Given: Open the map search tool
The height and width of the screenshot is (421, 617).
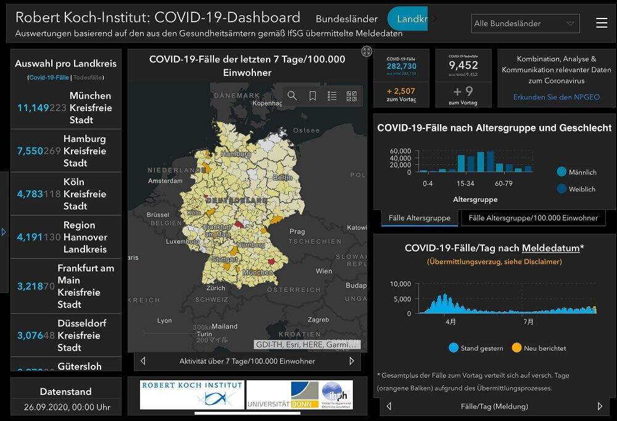Looking at the screenshot, I should click(292, 96).
